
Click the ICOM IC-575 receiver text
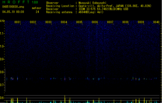pyautogui.click(x=104, y=9)
